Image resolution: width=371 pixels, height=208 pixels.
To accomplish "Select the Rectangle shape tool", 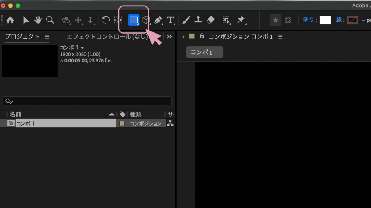I will [134, 20].
